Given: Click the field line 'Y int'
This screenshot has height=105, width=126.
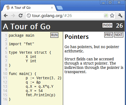Looking at the screenshot, I should click(31, 61).
